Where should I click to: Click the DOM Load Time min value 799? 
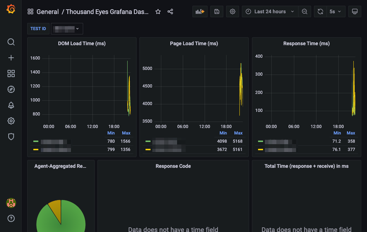[111, 150]
